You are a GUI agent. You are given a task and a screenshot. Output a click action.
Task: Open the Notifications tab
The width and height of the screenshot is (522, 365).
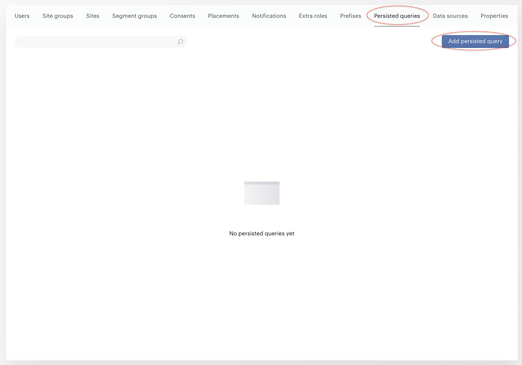(269, 16)
